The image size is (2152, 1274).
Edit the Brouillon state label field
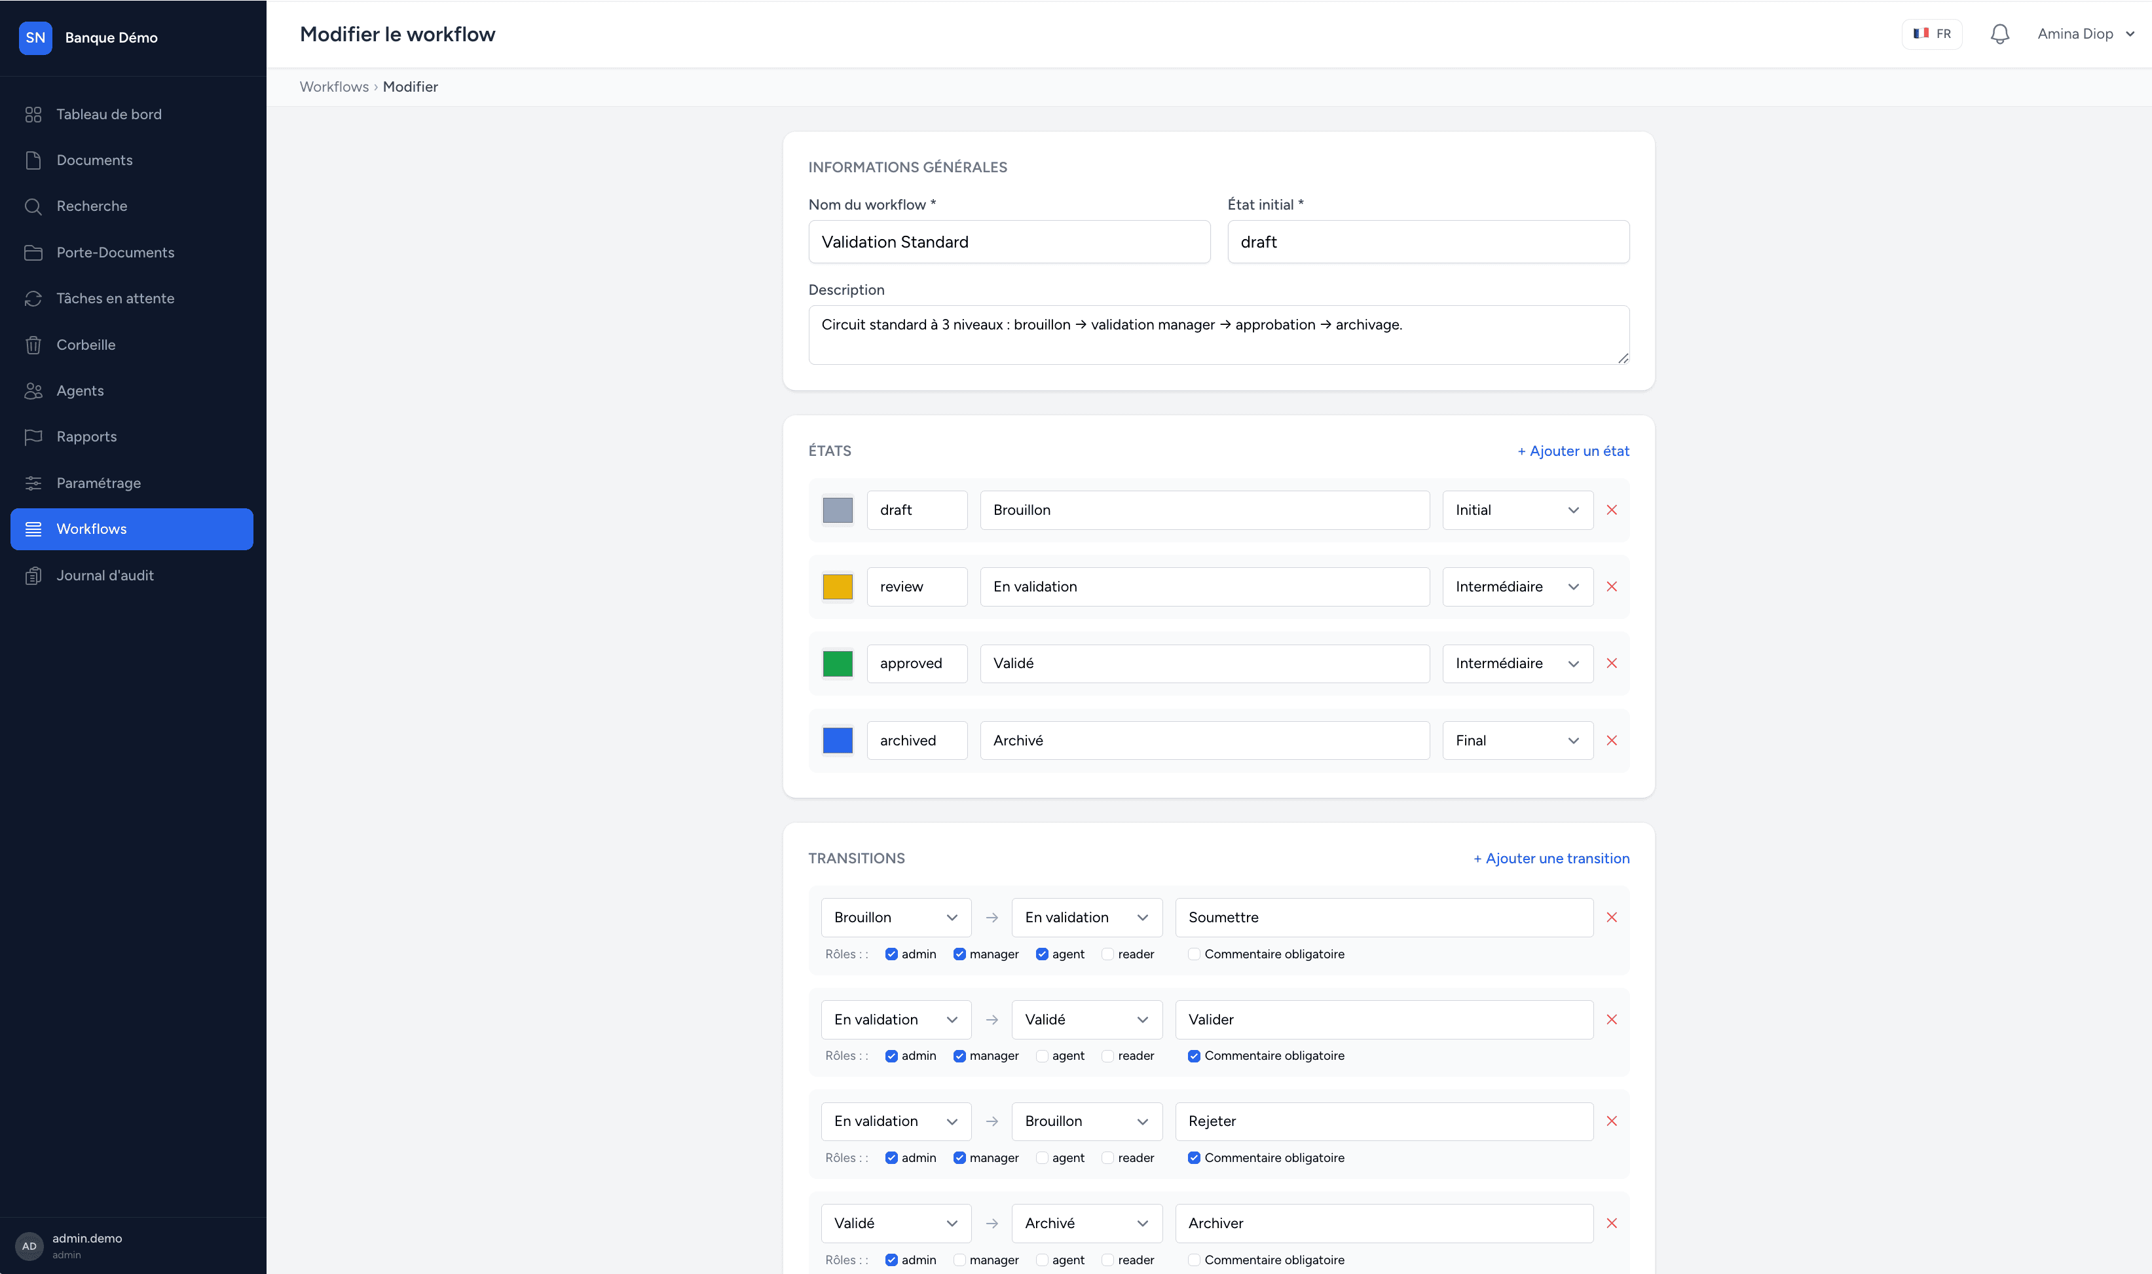1205,510
